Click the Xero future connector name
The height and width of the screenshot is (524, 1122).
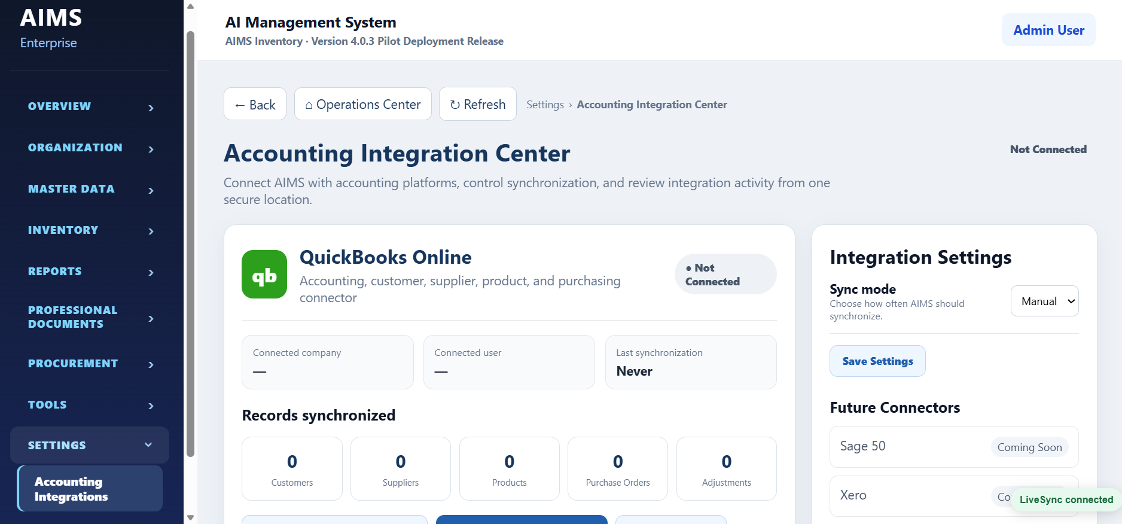point(853,495)
